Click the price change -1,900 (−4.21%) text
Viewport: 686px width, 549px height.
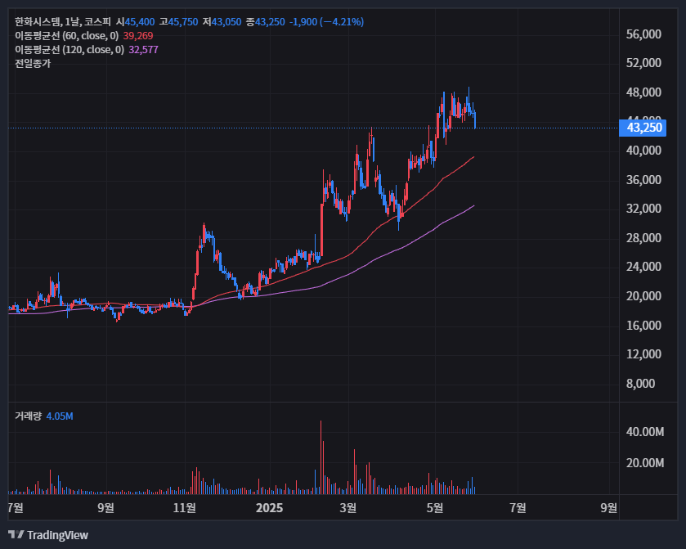click(x=326, y=22)
